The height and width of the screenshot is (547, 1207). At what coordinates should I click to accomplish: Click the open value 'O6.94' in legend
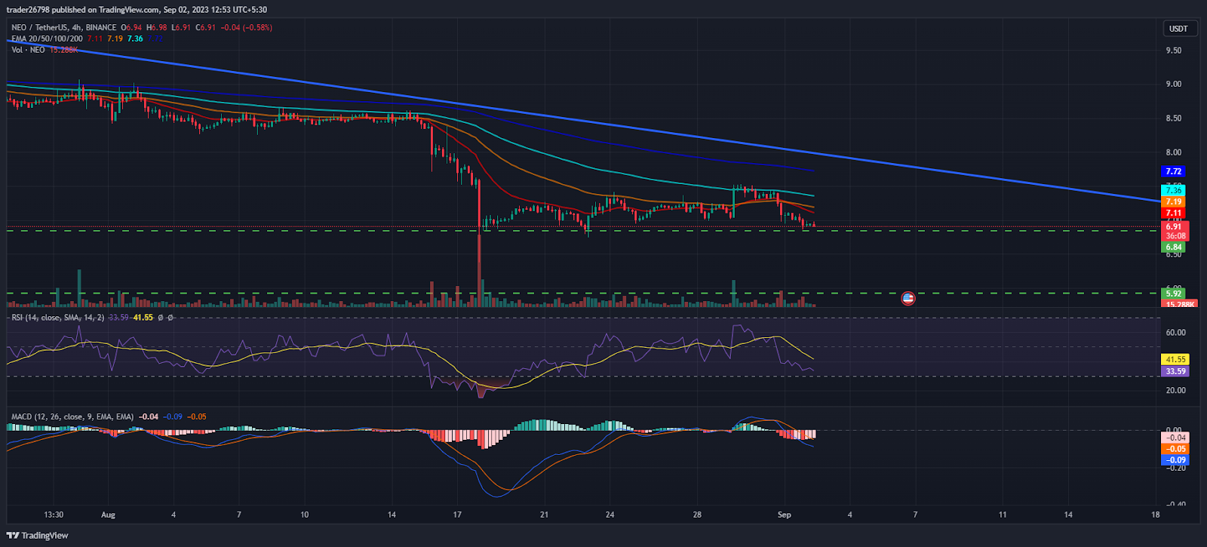[x=131, y=27]
